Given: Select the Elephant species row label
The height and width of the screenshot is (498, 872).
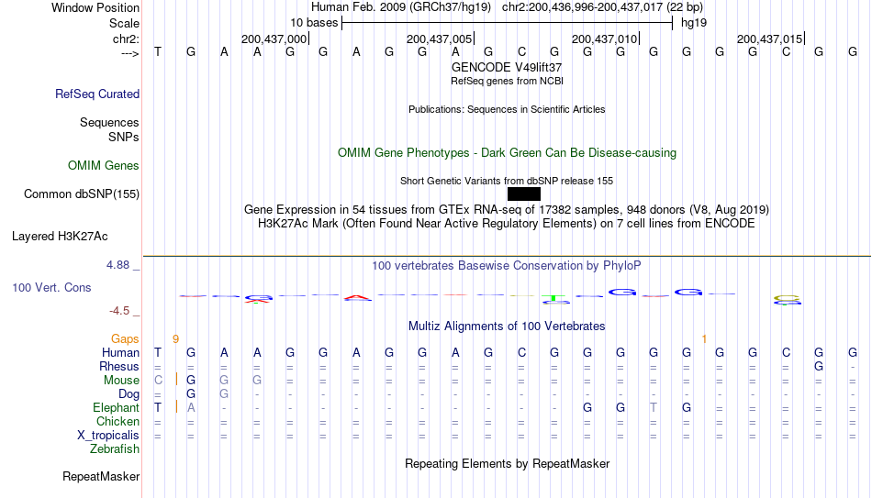Looking at the screenshot, I should [116, 407].
